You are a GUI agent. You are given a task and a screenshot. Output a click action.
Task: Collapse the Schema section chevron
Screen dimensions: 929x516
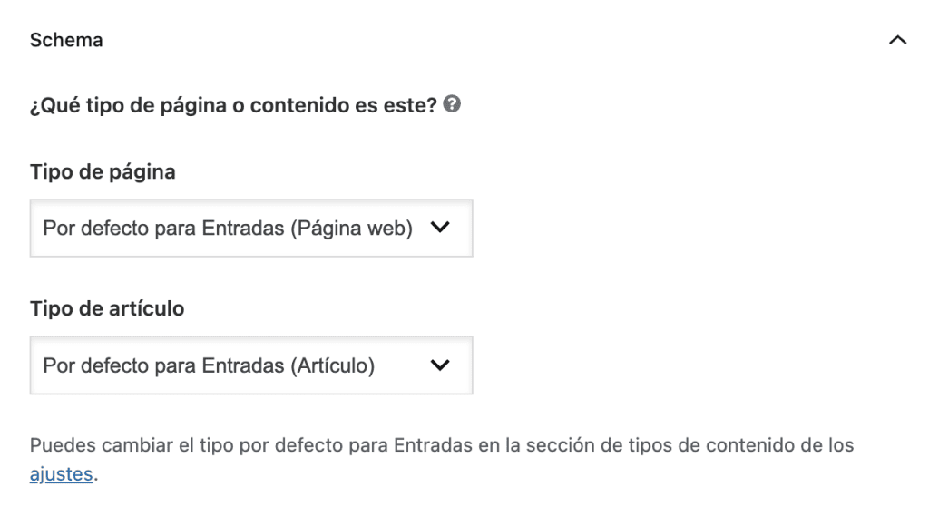(x=897, y=41)
